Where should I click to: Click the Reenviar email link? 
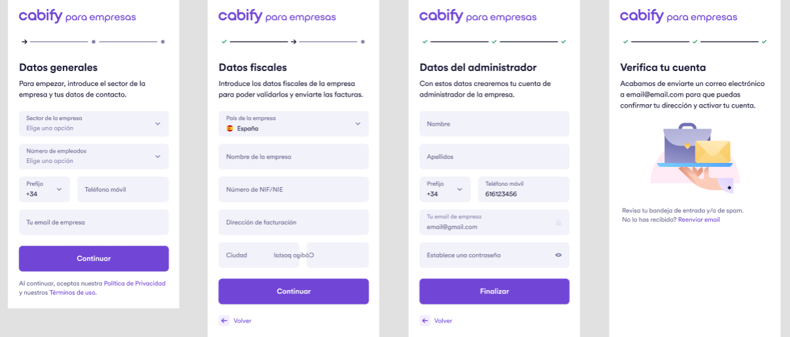coord(699,220)
